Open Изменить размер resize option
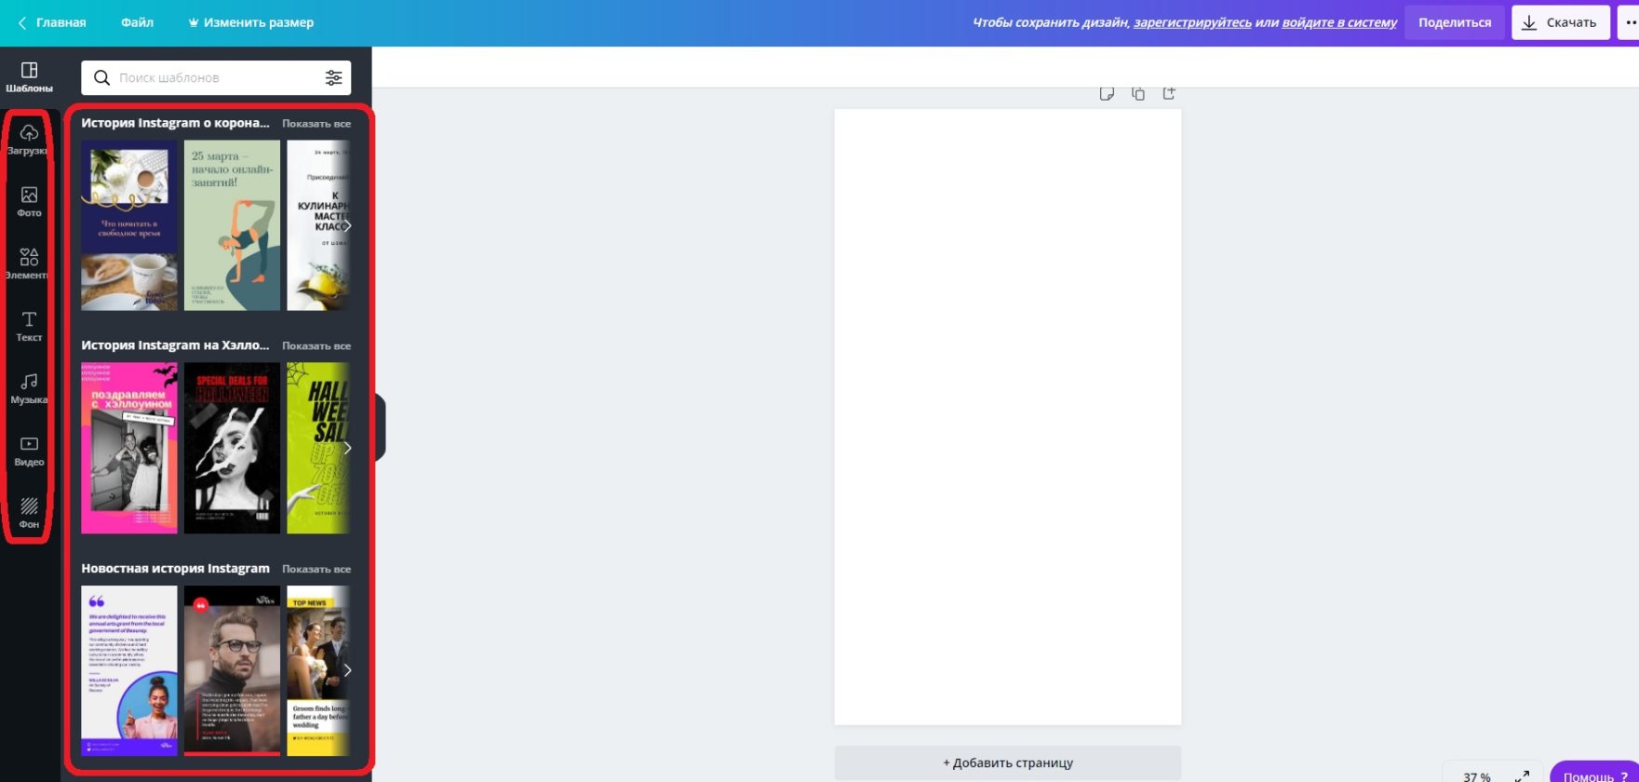This screenshot has height=782, width=1639. coord(250,22)
